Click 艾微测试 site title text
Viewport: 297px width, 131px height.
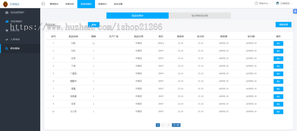point(15,4)
